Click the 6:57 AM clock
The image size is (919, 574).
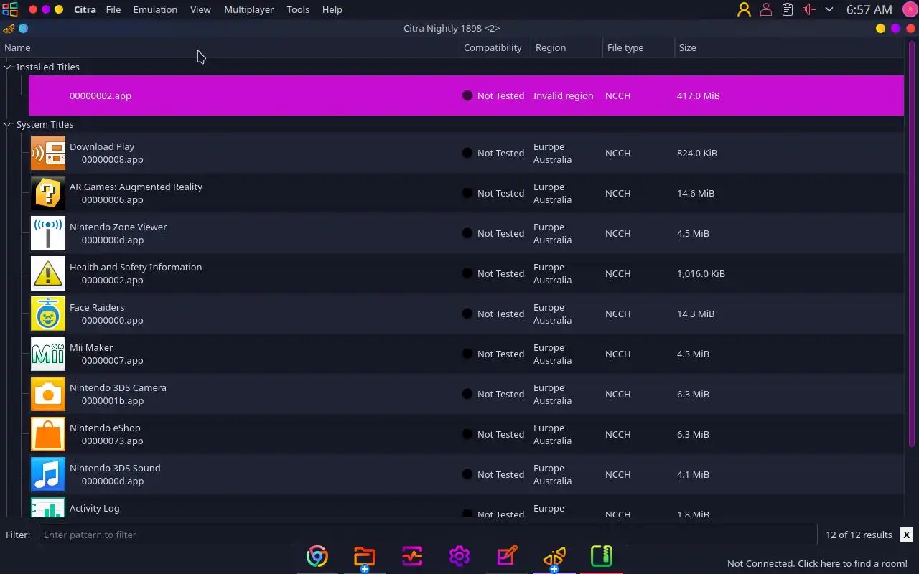[869, 9]
